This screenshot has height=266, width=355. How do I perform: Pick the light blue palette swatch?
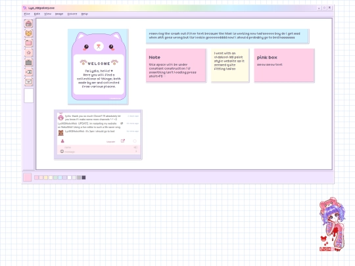[x=60, y=178]
